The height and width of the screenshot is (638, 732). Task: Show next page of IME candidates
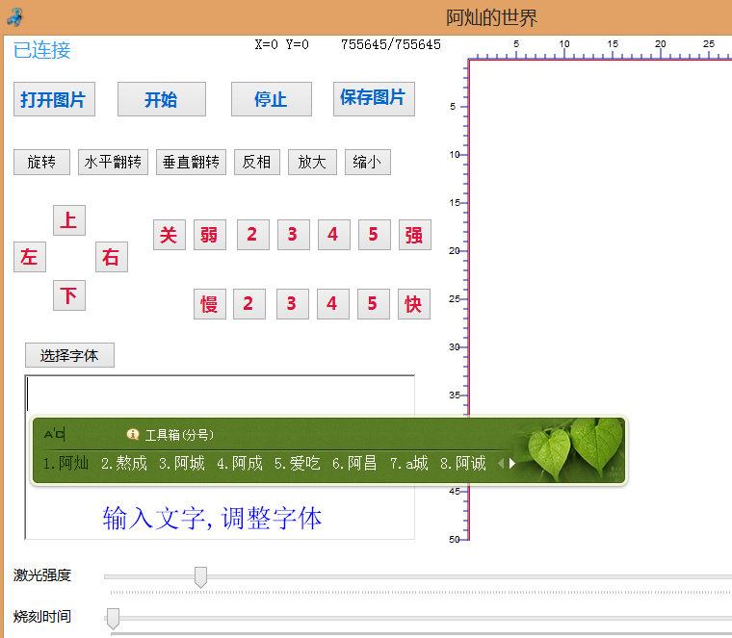click(x=512, y=464)
